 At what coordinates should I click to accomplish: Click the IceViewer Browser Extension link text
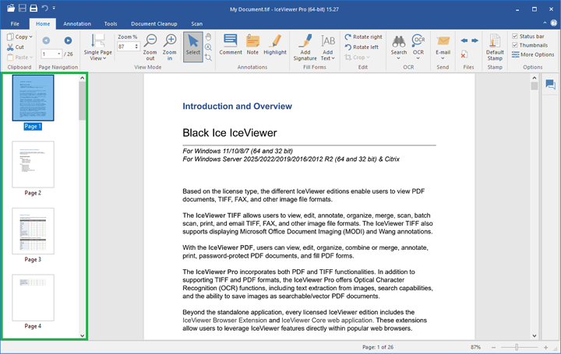[x=224, y=320]
